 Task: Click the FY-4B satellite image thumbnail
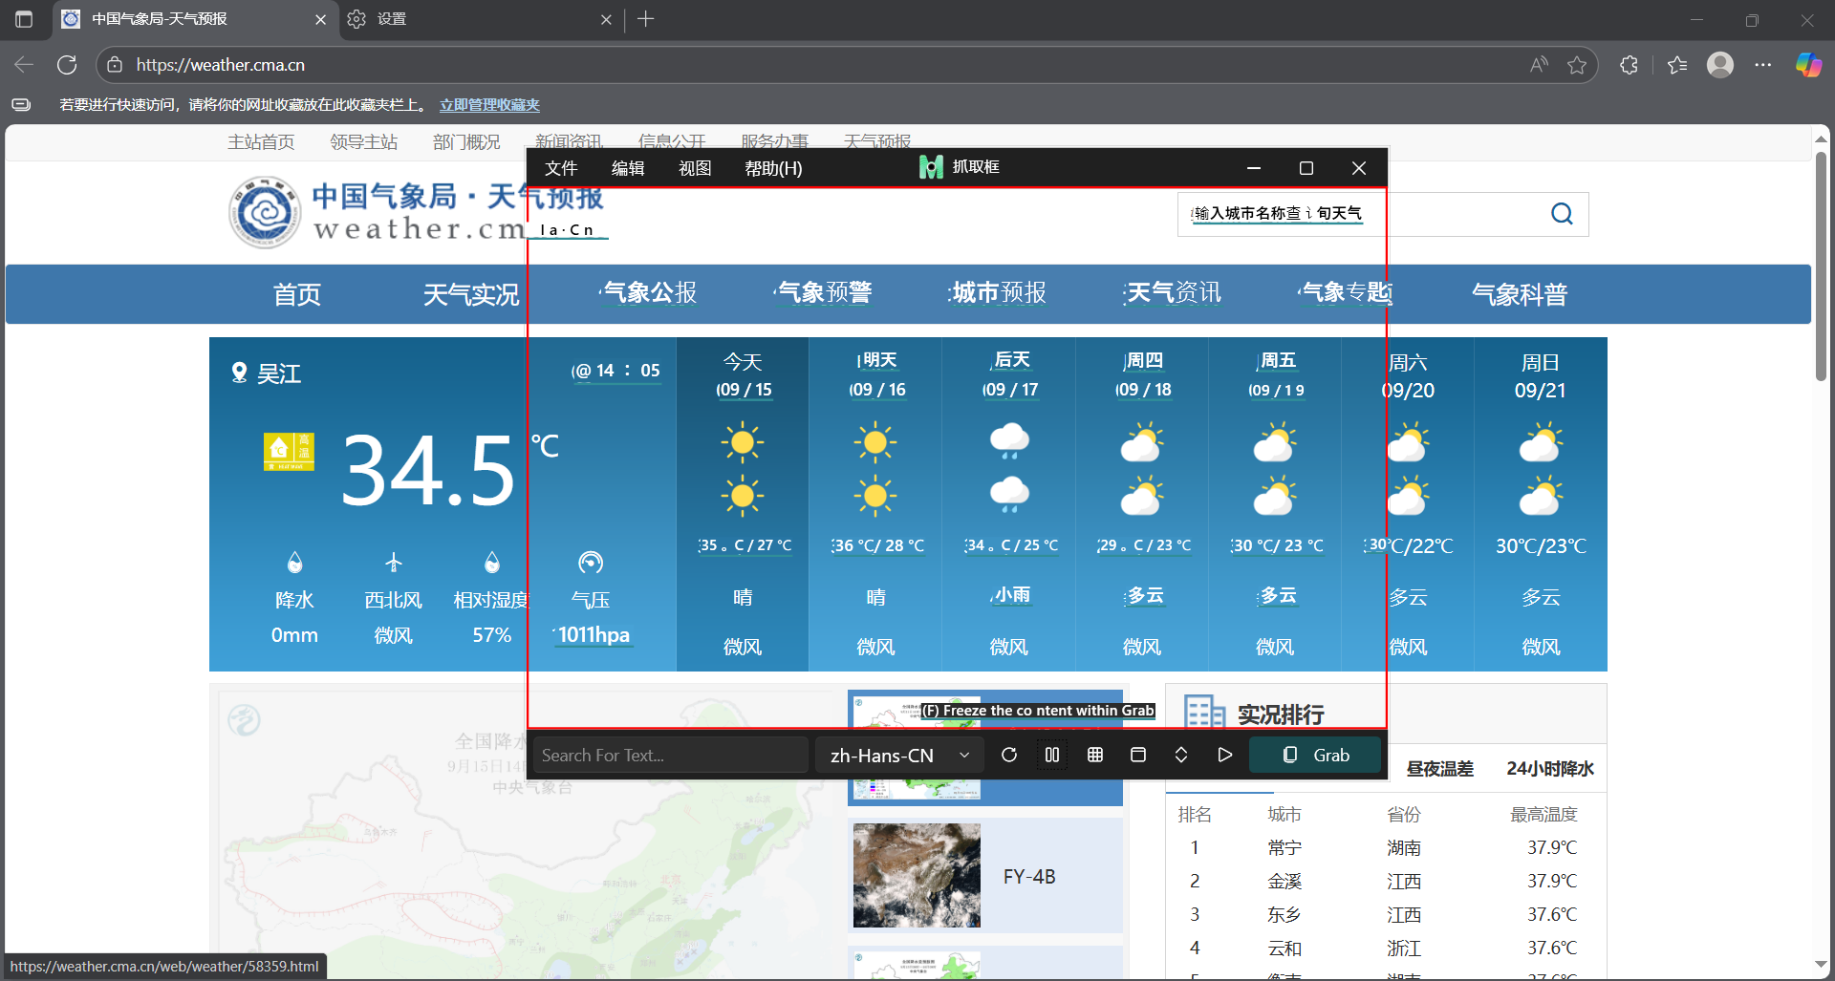click(917, 875)
